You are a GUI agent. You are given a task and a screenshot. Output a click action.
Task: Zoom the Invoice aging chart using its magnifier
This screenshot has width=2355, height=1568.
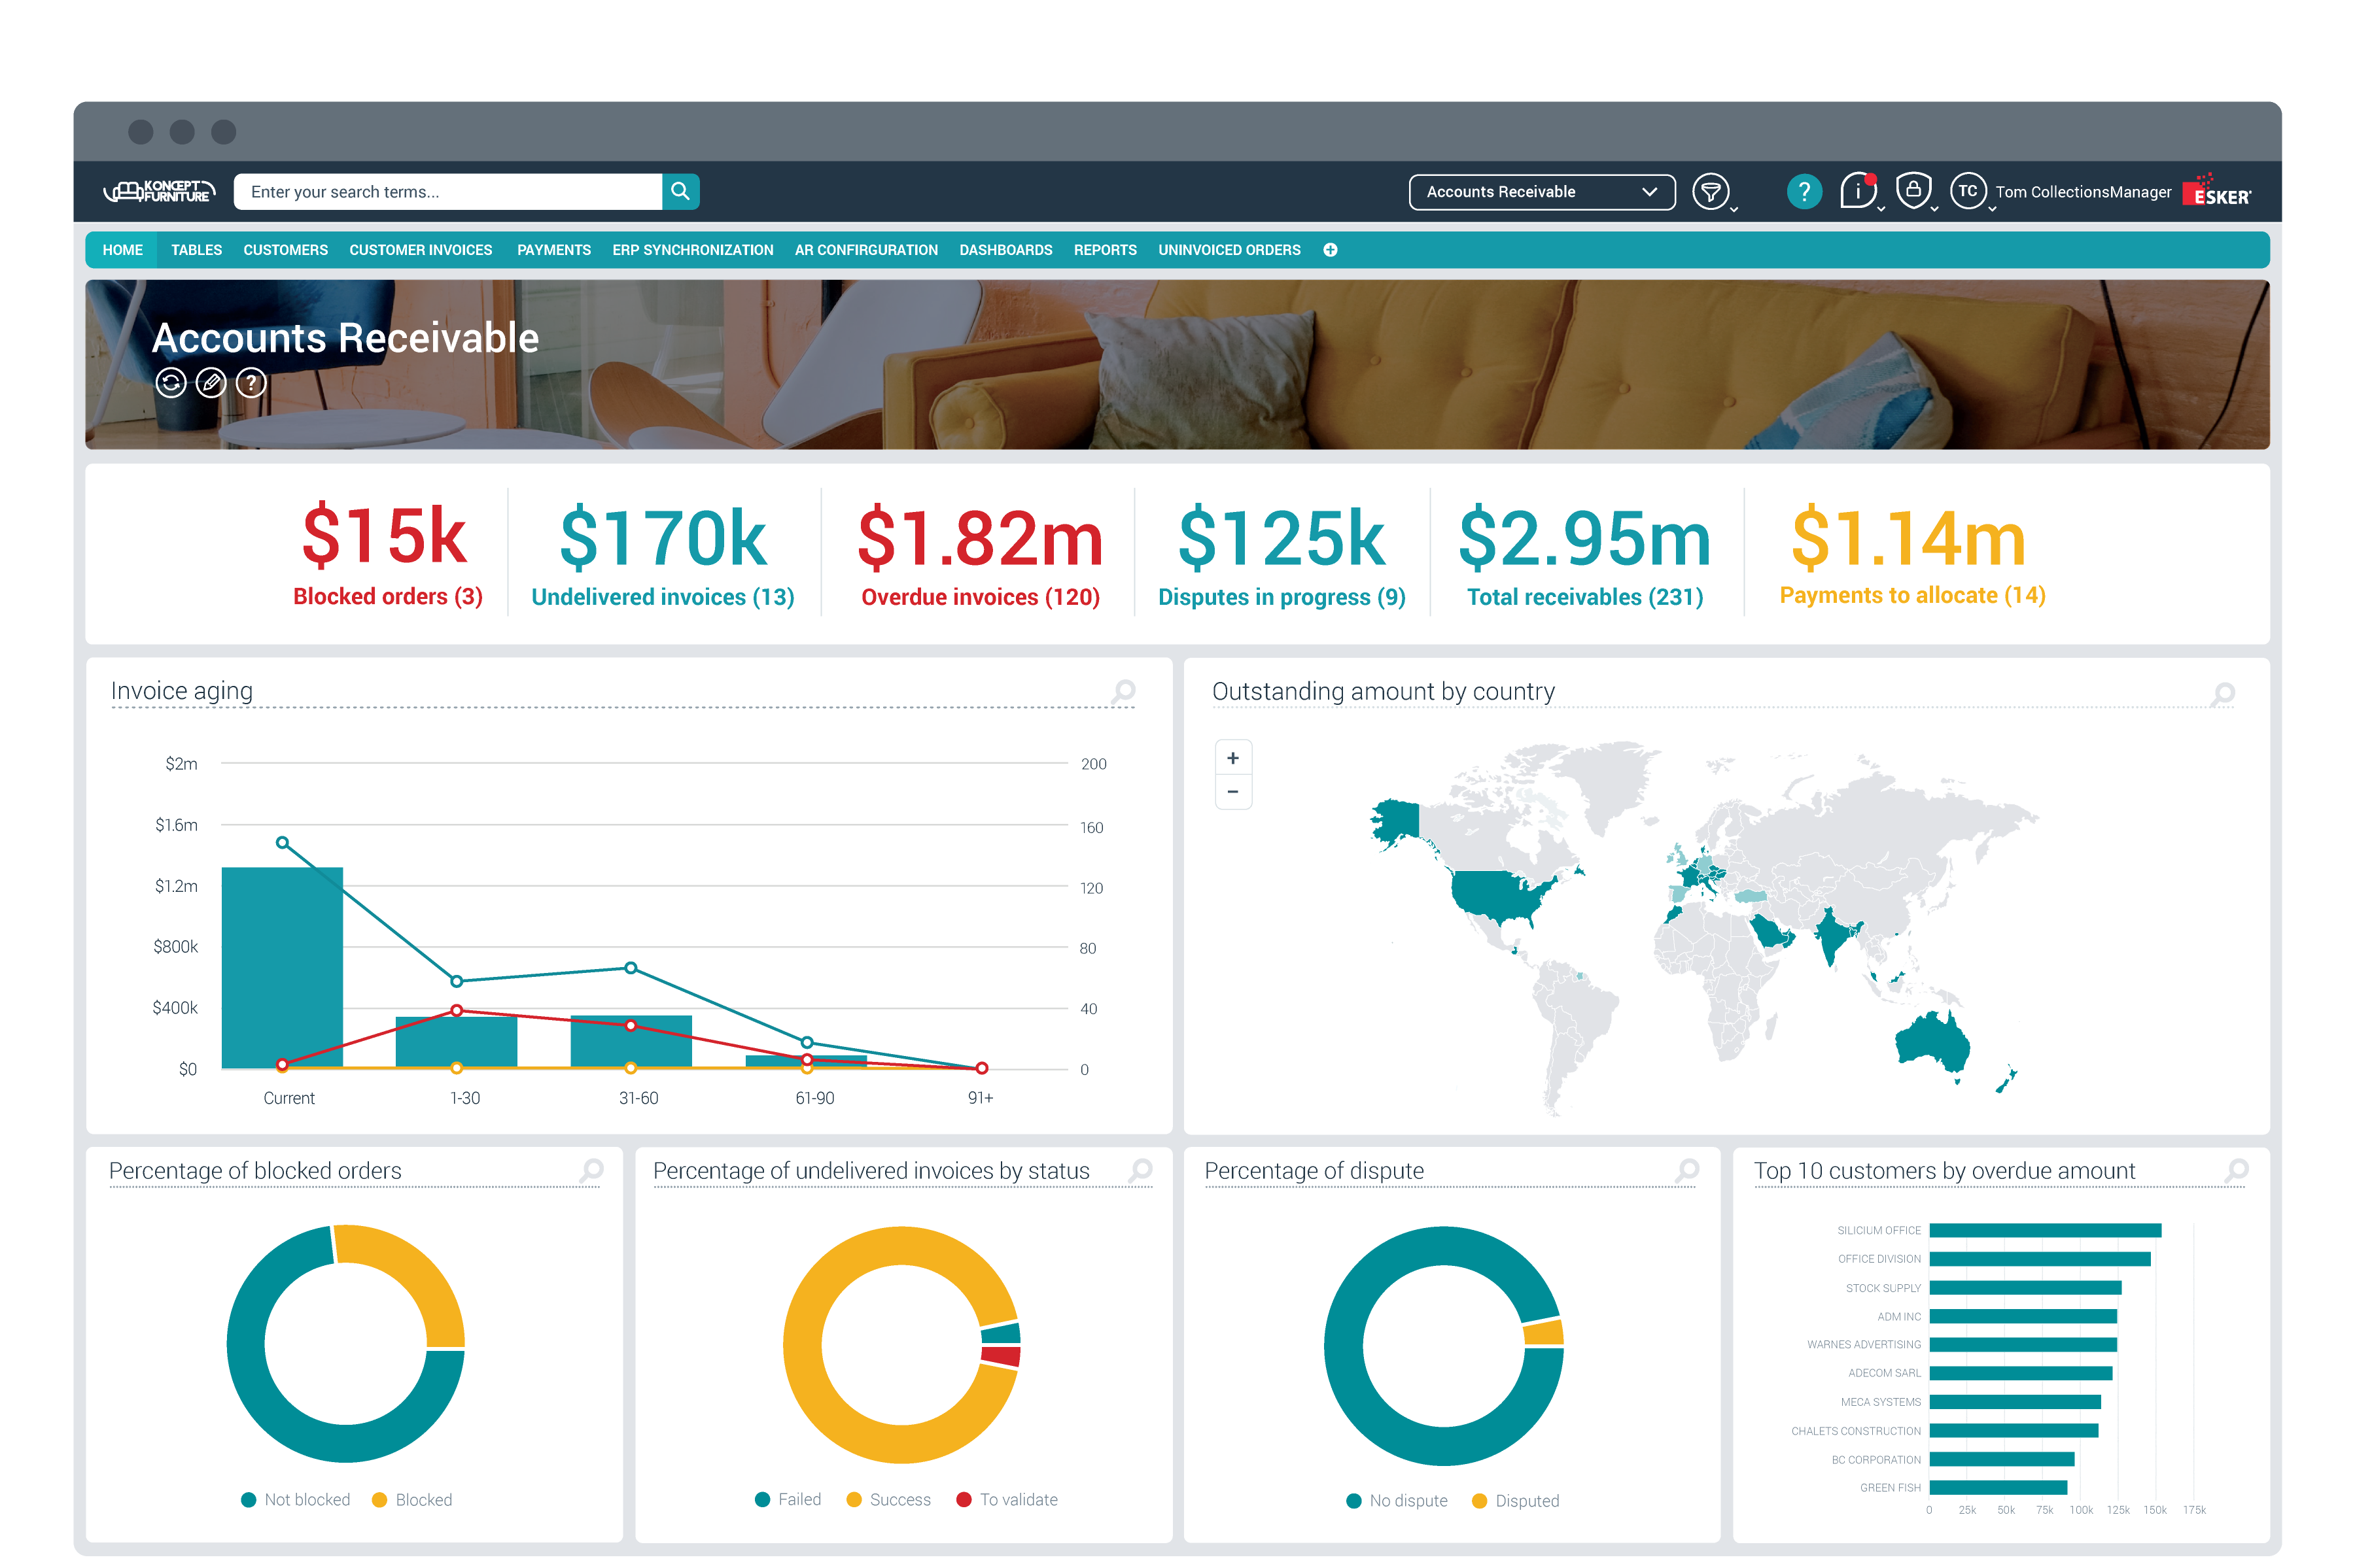pyautogui.click(x=1123, y=691)
